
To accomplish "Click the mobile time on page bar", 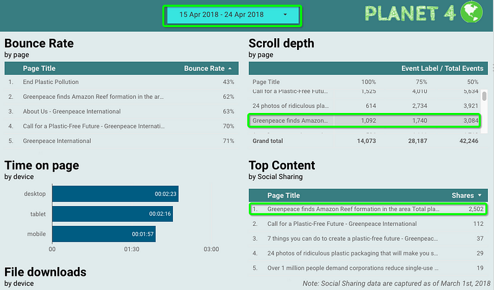I will 104,234.
